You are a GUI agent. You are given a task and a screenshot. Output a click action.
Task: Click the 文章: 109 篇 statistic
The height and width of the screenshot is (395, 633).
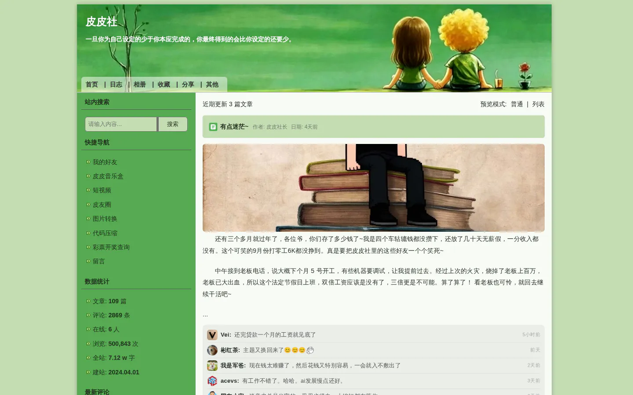pos(109,302)
